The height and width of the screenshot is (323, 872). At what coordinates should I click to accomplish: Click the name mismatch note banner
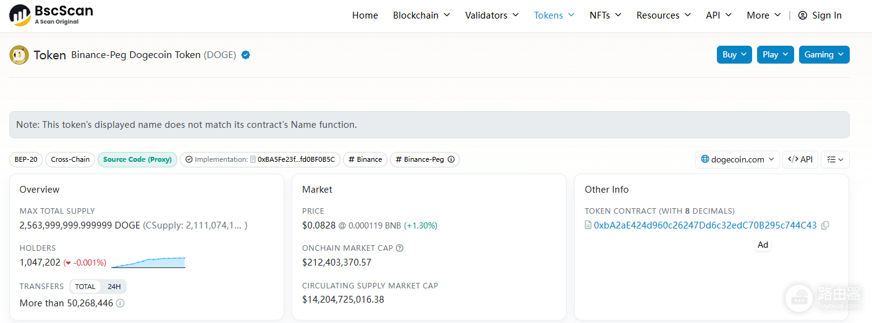[x=430, y=125]
